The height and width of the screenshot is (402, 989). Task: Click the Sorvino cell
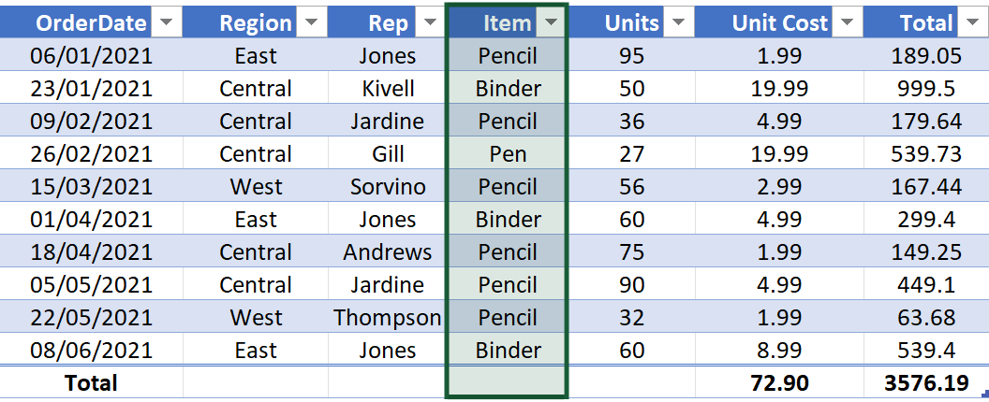click(x=388, y=187)
